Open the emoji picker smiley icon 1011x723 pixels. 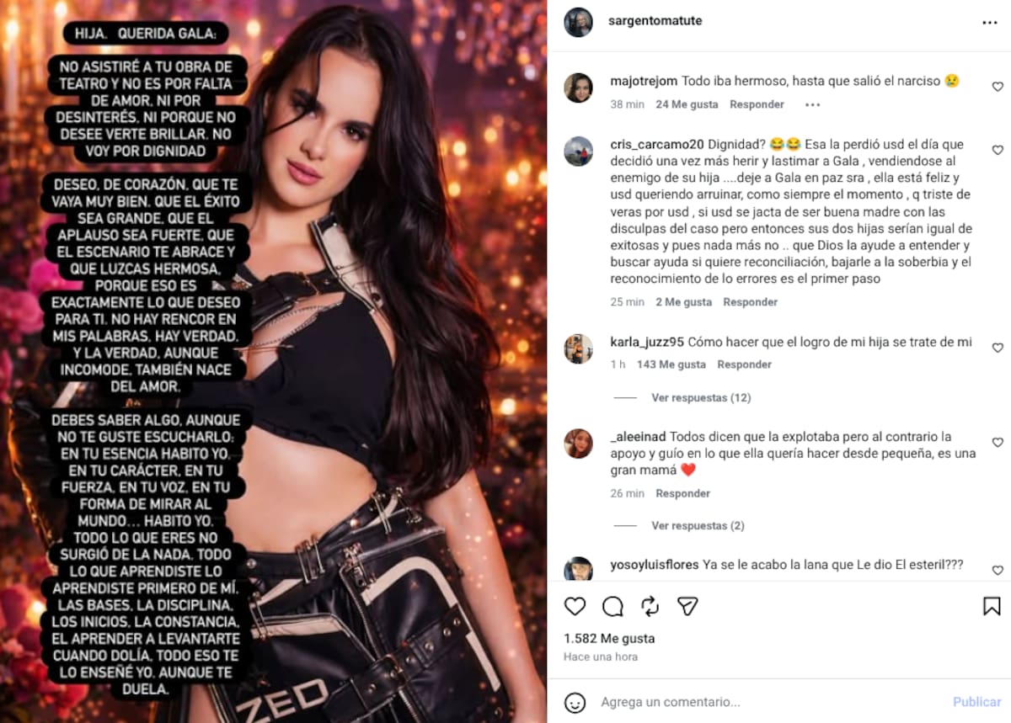pos(575,702)
